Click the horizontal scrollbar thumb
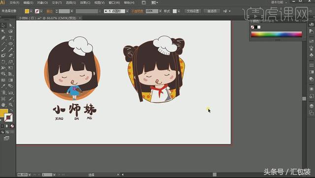 pyautogui.click(x=215, y=175)
